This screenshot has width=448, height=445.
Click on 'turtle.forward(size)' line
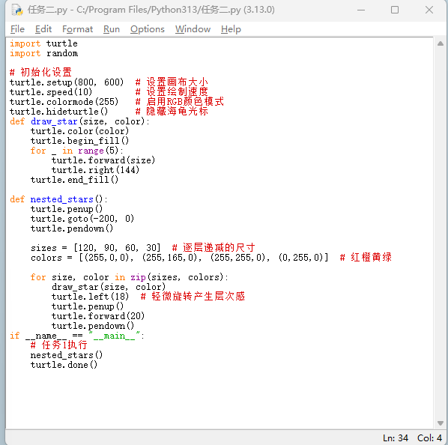(x=103, y=160)
